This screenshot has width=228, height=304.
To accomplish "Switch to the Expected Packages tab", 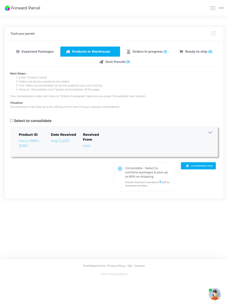I will point(34,51).
